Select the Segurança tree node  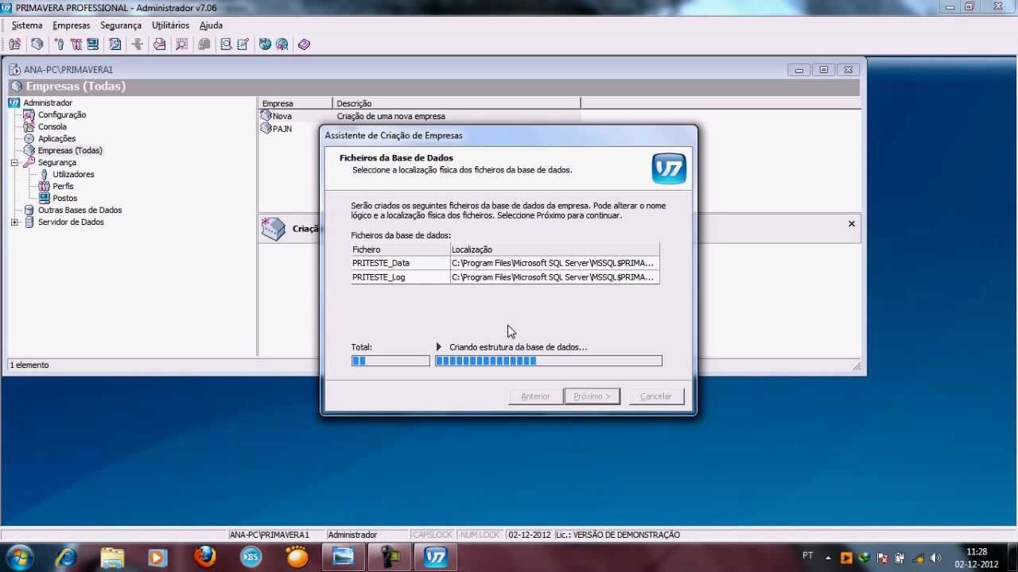[57, 162]
